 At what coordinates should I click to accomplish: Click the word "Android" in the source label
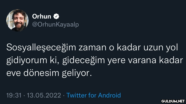(x=109, y=95)
